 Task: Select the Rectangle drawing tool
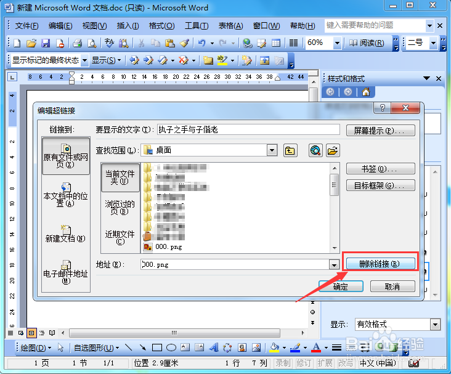pos(156,348)
